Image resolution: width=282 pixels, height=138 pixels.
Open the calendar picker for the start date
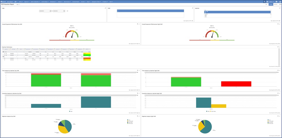(50, 11)
